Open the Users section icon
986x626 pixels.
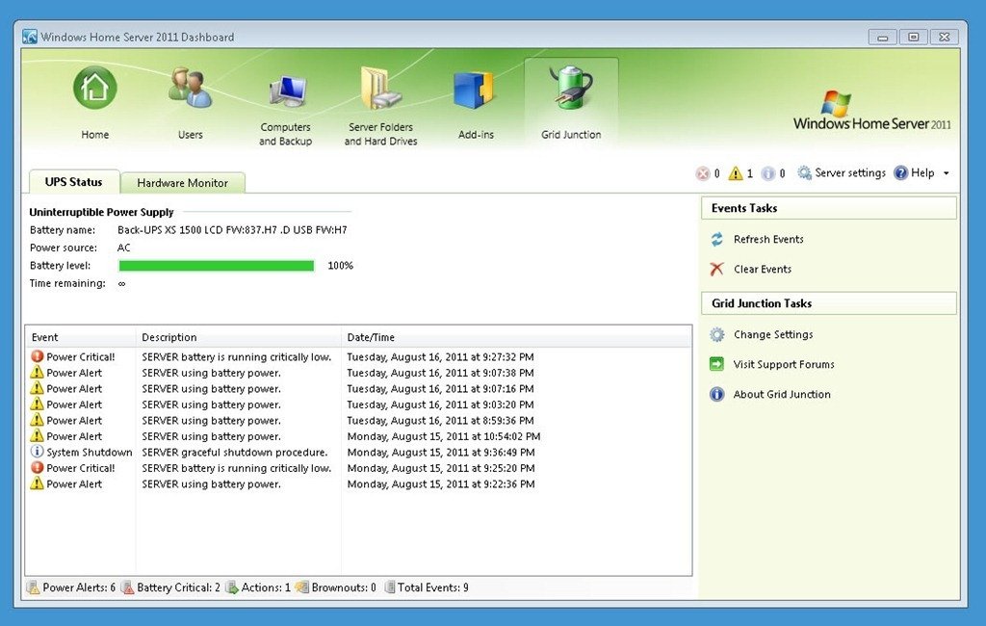coord(190,88)
